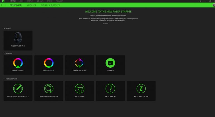Click the 'Razer Kraken V3 X' label
This screenshot has width=215, height=117.
pyautogui.click(x=18, y=46)
